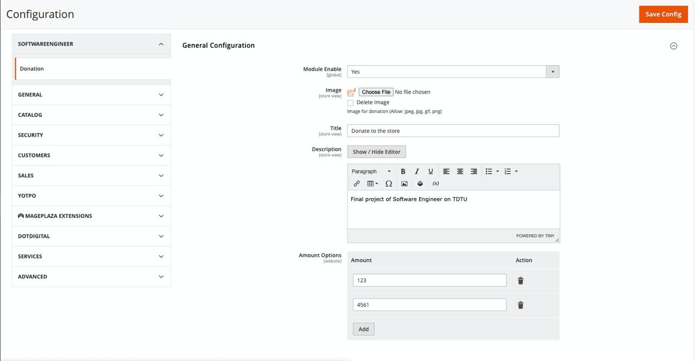Open the Donation settings menu item
The image size is (695, 361).
point(32,69)
